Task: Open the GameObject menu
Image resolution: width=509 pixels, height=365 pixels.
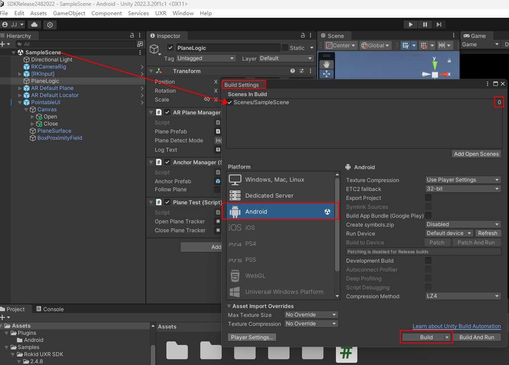Action: (x=69, y=13)
